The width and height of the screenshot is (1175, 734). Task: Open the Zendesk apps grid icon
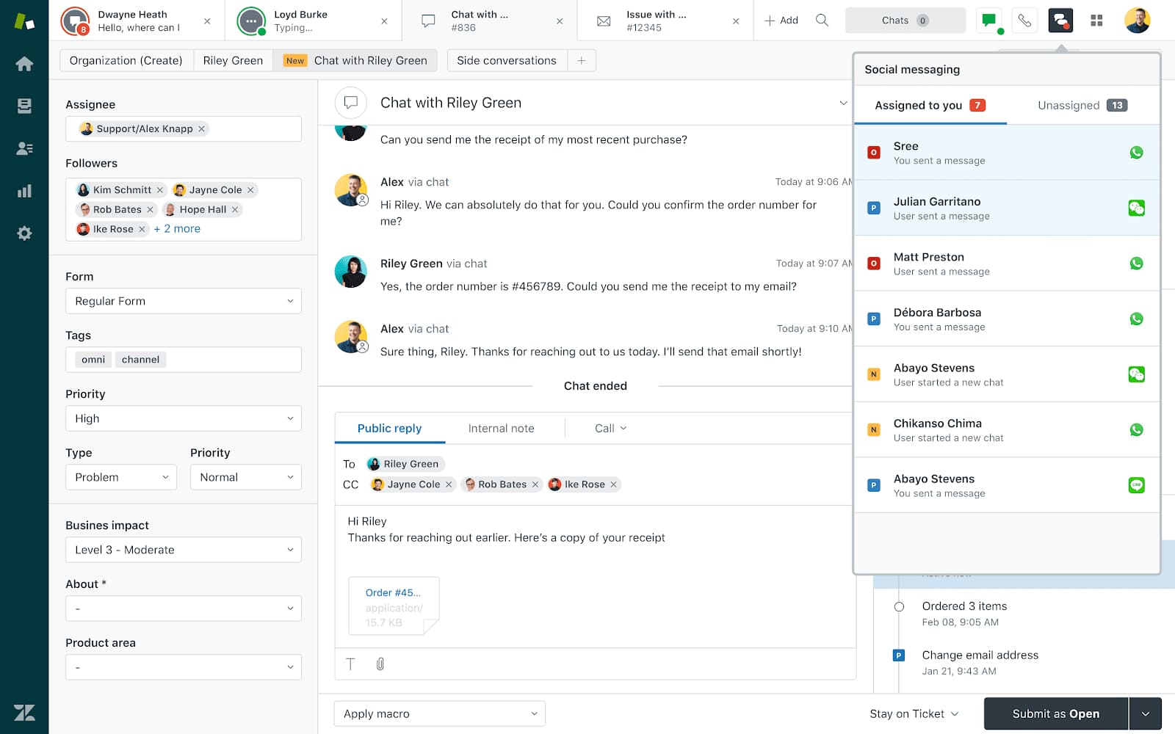[1096, 20]
